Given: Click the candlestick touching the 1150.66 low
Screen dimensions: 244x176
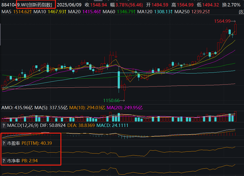Looking at the screenshot, I should (x=125, y=91).
